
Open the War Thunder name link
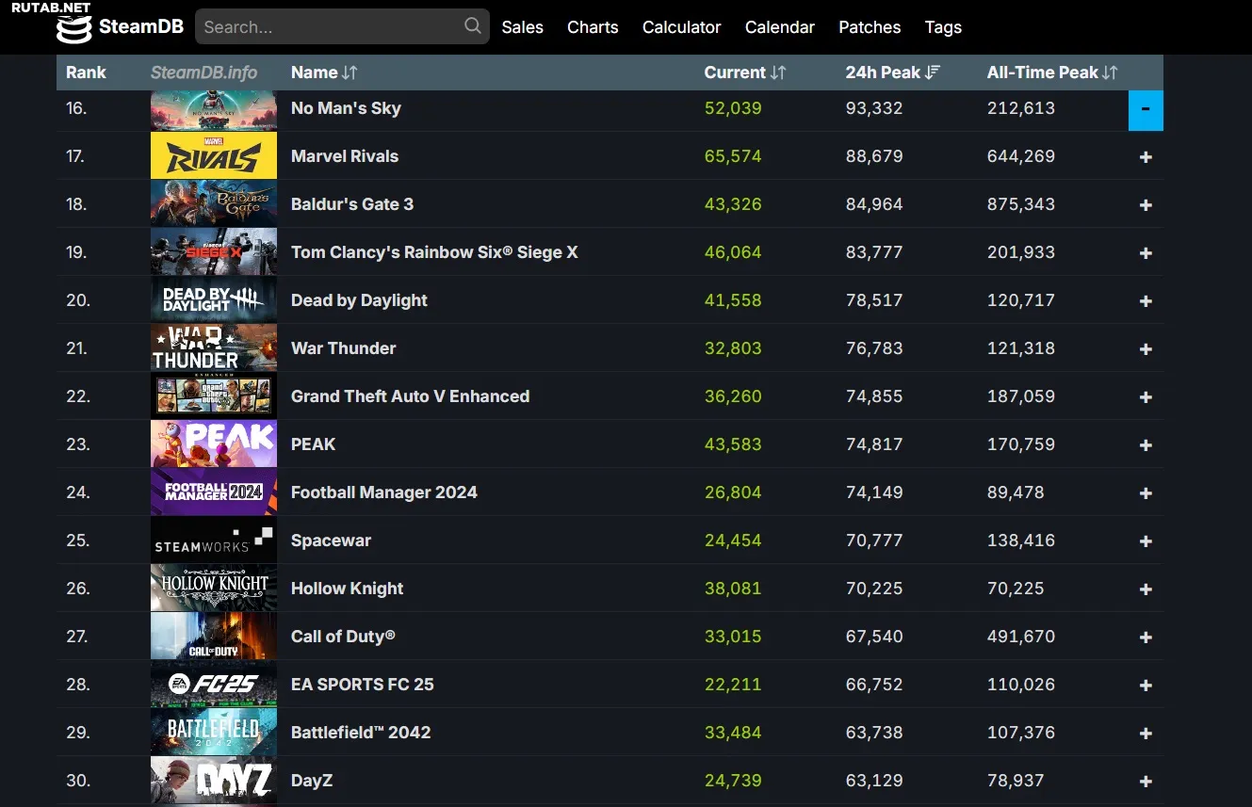(x=343, y=348)
